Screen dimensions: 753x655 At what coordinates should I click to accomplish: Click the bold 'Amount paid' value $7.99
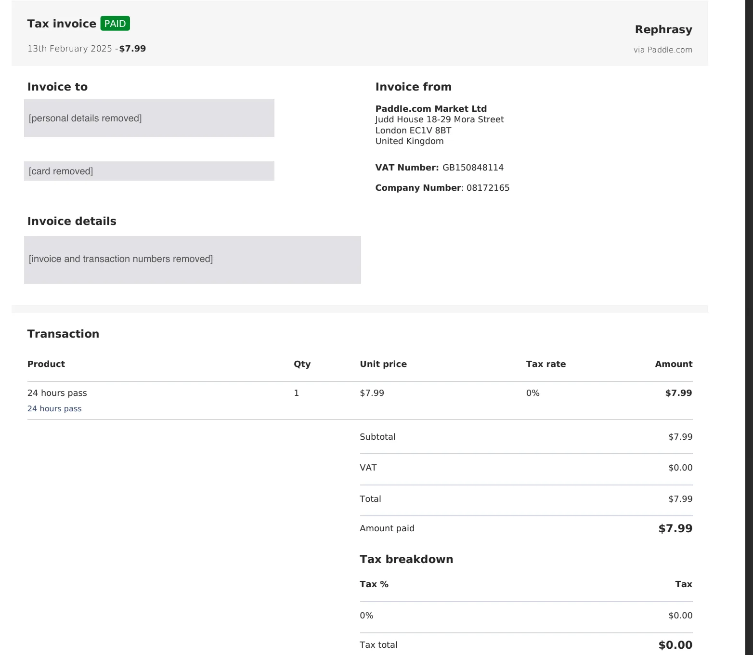pos(675,528)
